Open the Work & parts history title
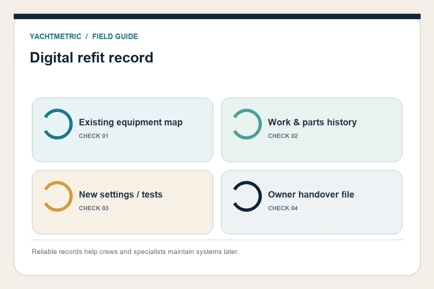The height and width of the screenshot is (289, 434). 312,122
